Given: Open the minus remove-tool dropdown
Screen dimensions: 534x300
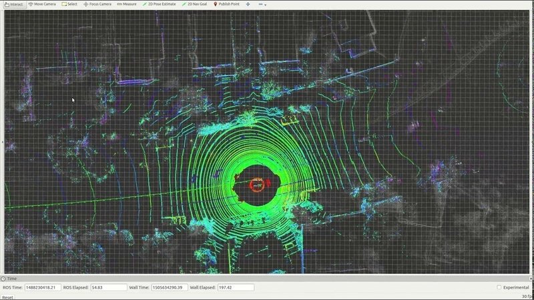Looking at the screenshot, I should (262, 5).
